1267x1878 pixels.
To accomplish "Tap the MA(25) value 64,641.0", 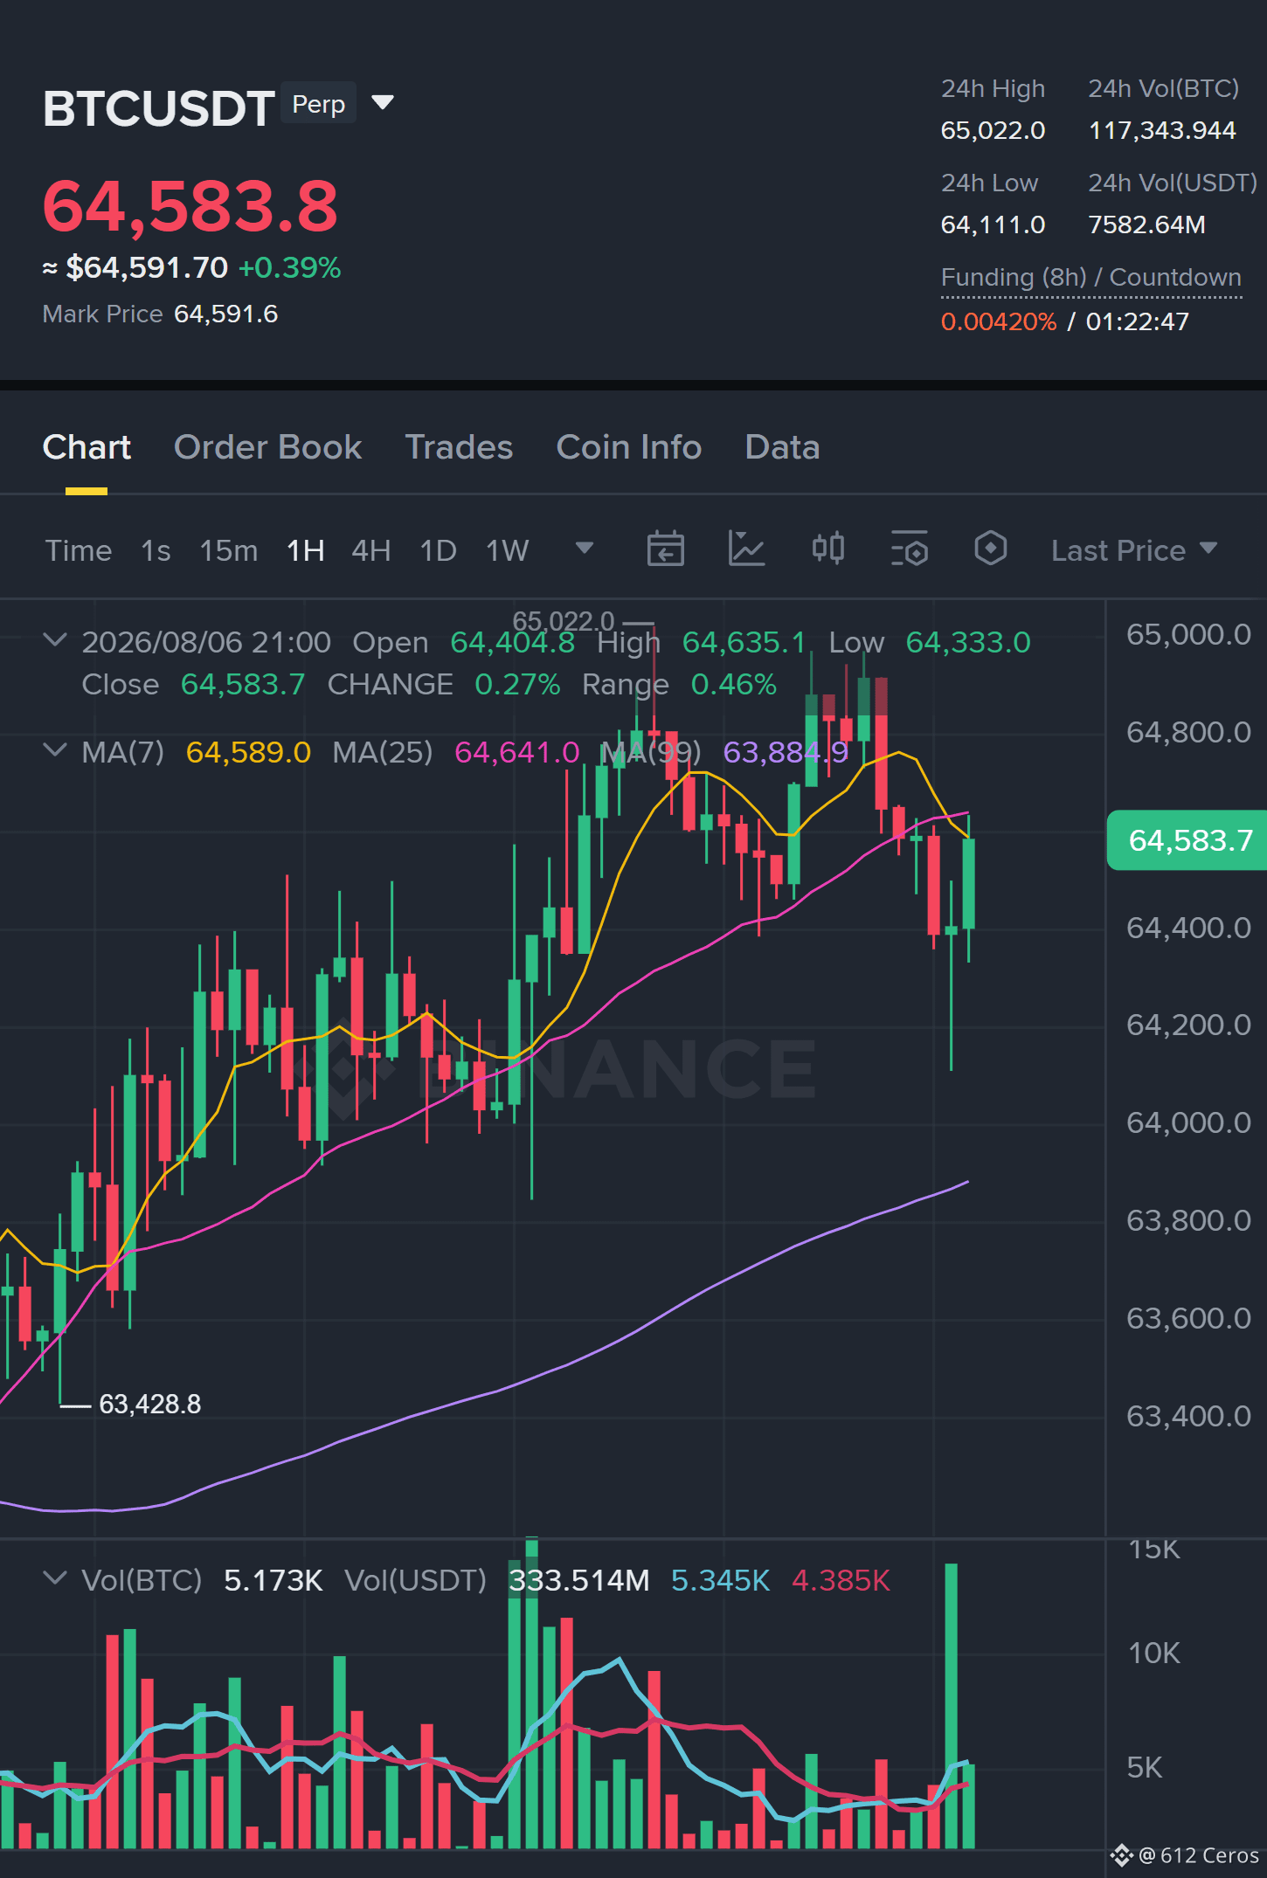I will click(x=516, y=752).
